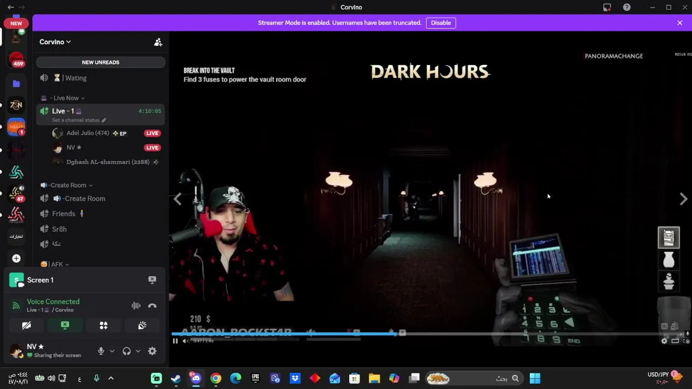Open Google Chrome from the taskbar
This screenshot has width=692, height=389.
pyautogui.click(x=216, y=378)
